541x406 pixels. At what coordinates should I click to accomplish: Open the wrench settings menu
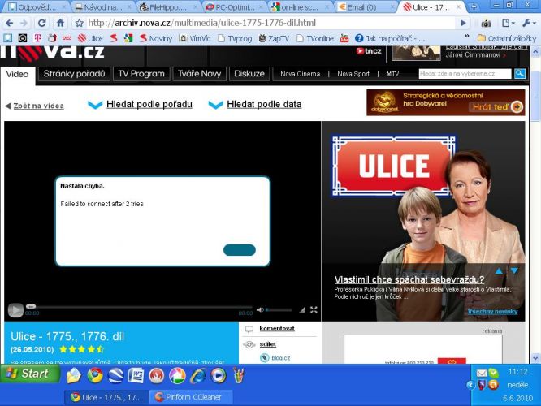click(529, 23)
